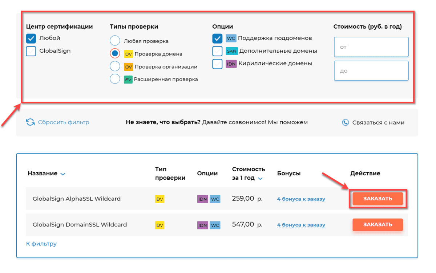Click the Тип проверки column header
Image resolution: width=436 pixels, height=273 pixels.
click(170, 174)
